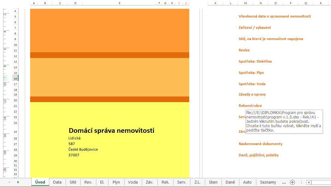Select column E header
This screenshot has width=331, height=187.
click(120, 3)
